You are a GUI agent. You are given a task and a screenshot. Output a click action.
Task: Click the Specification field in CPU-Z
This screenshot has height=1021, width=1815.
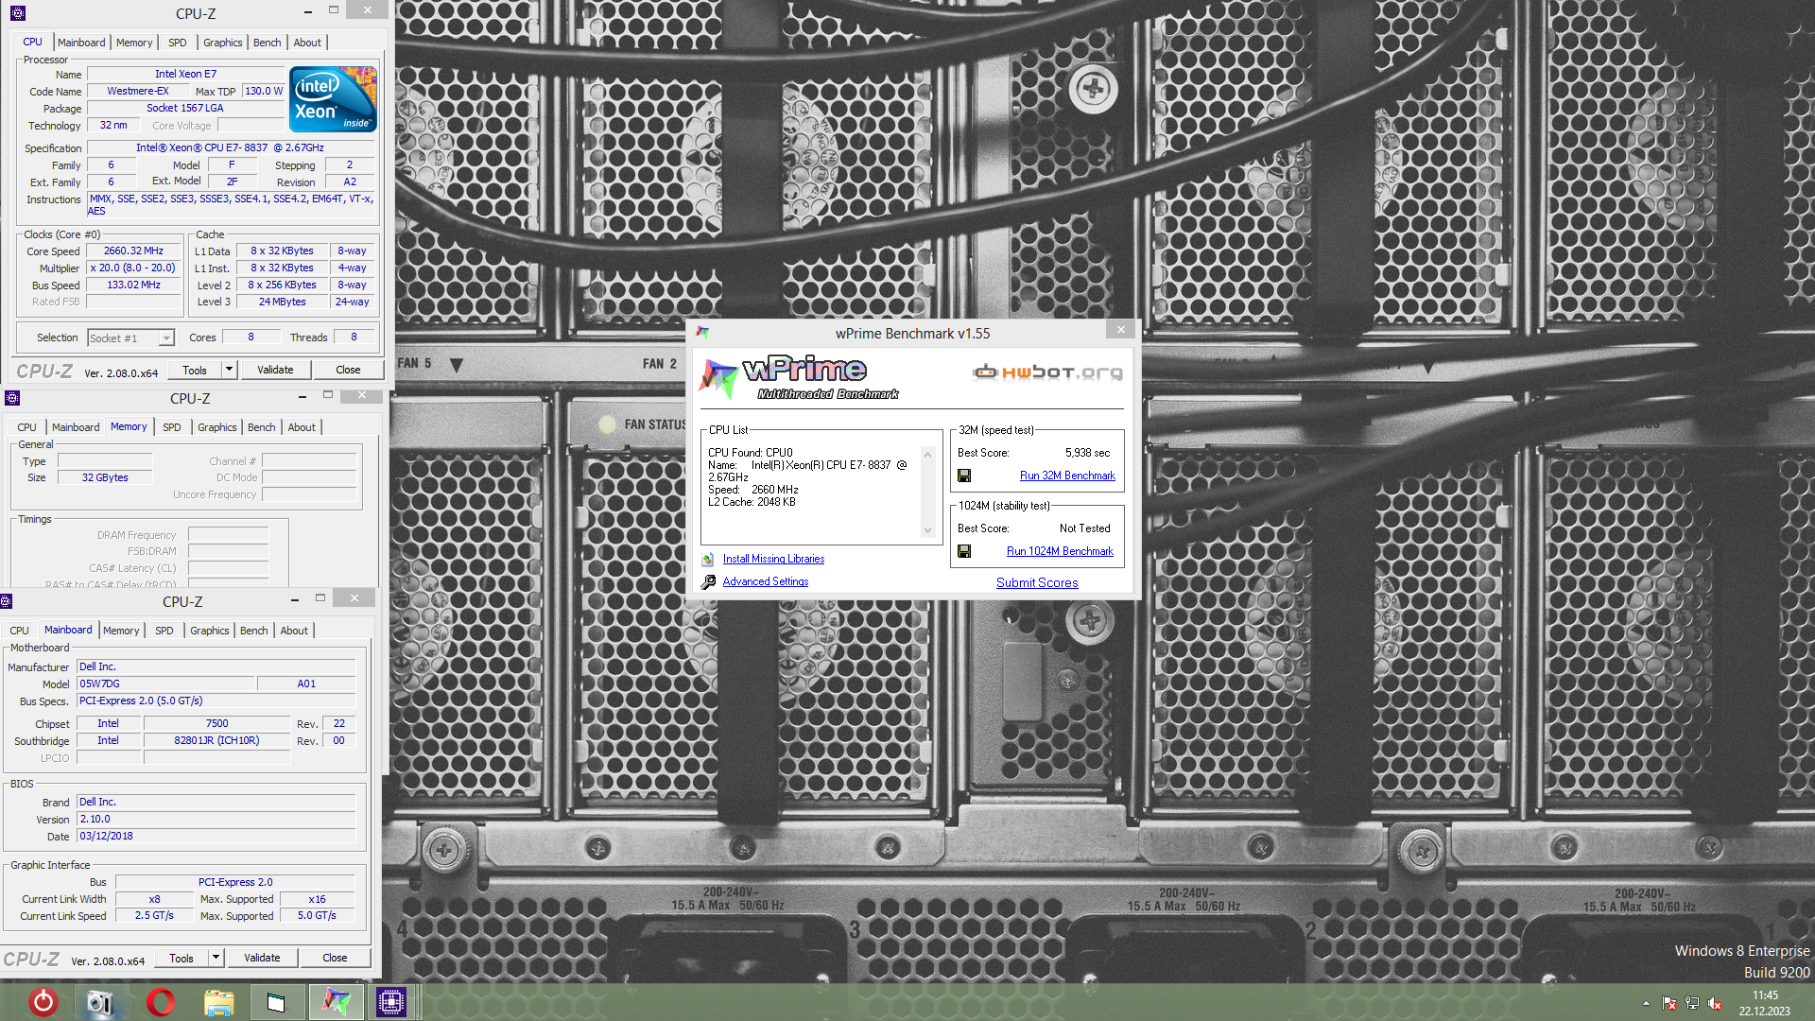click(231, 147)
